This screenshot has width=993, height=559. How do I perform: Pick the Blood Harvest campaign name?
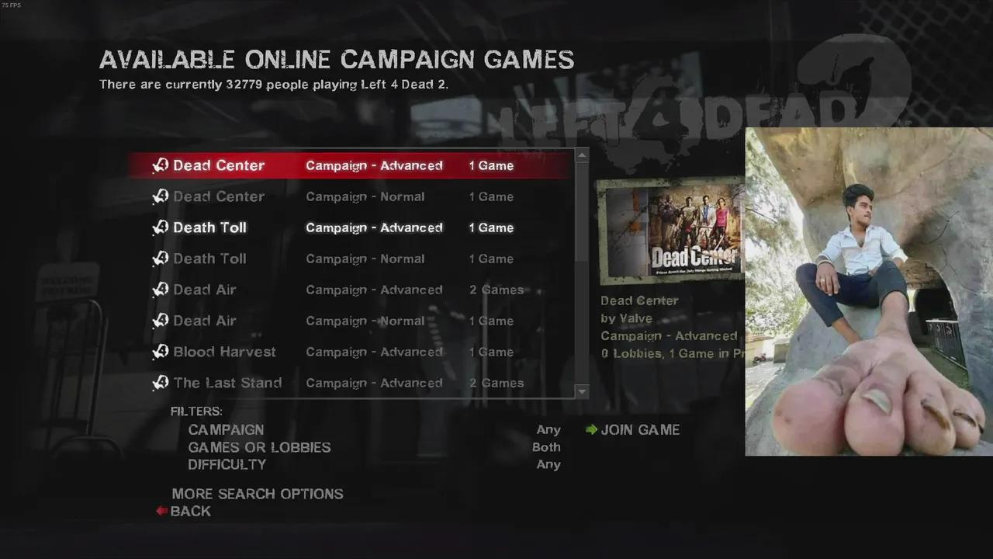click(224, 352)
